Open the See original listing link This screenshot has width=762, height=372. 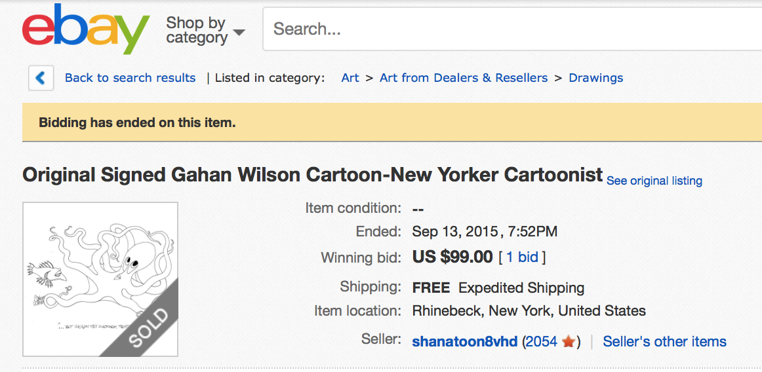pos(654,181)
